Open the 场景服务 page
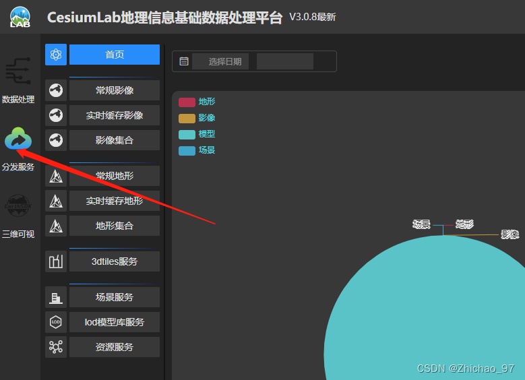This screenshot has height=380, width=525. (x=115, y=297)
